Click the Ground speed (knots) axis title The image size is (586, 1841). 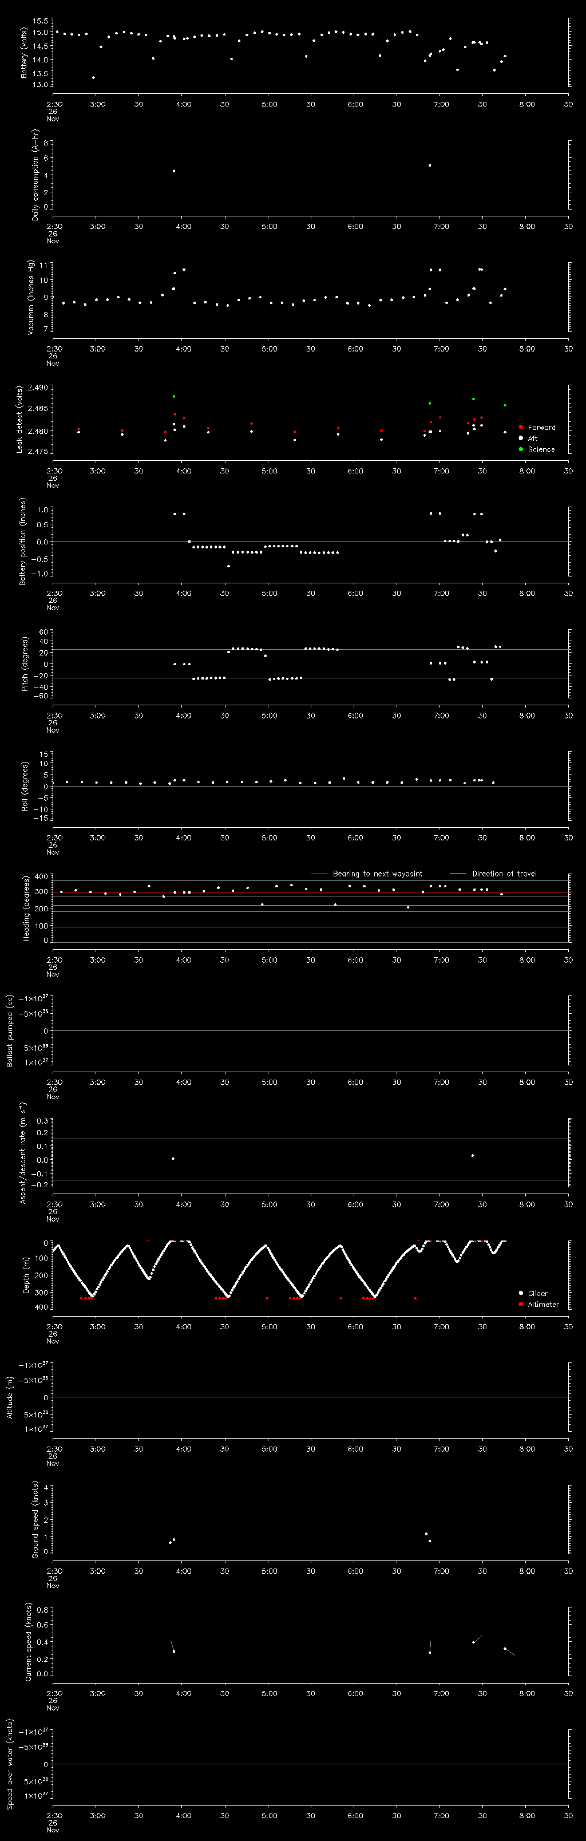(35, 1519)
